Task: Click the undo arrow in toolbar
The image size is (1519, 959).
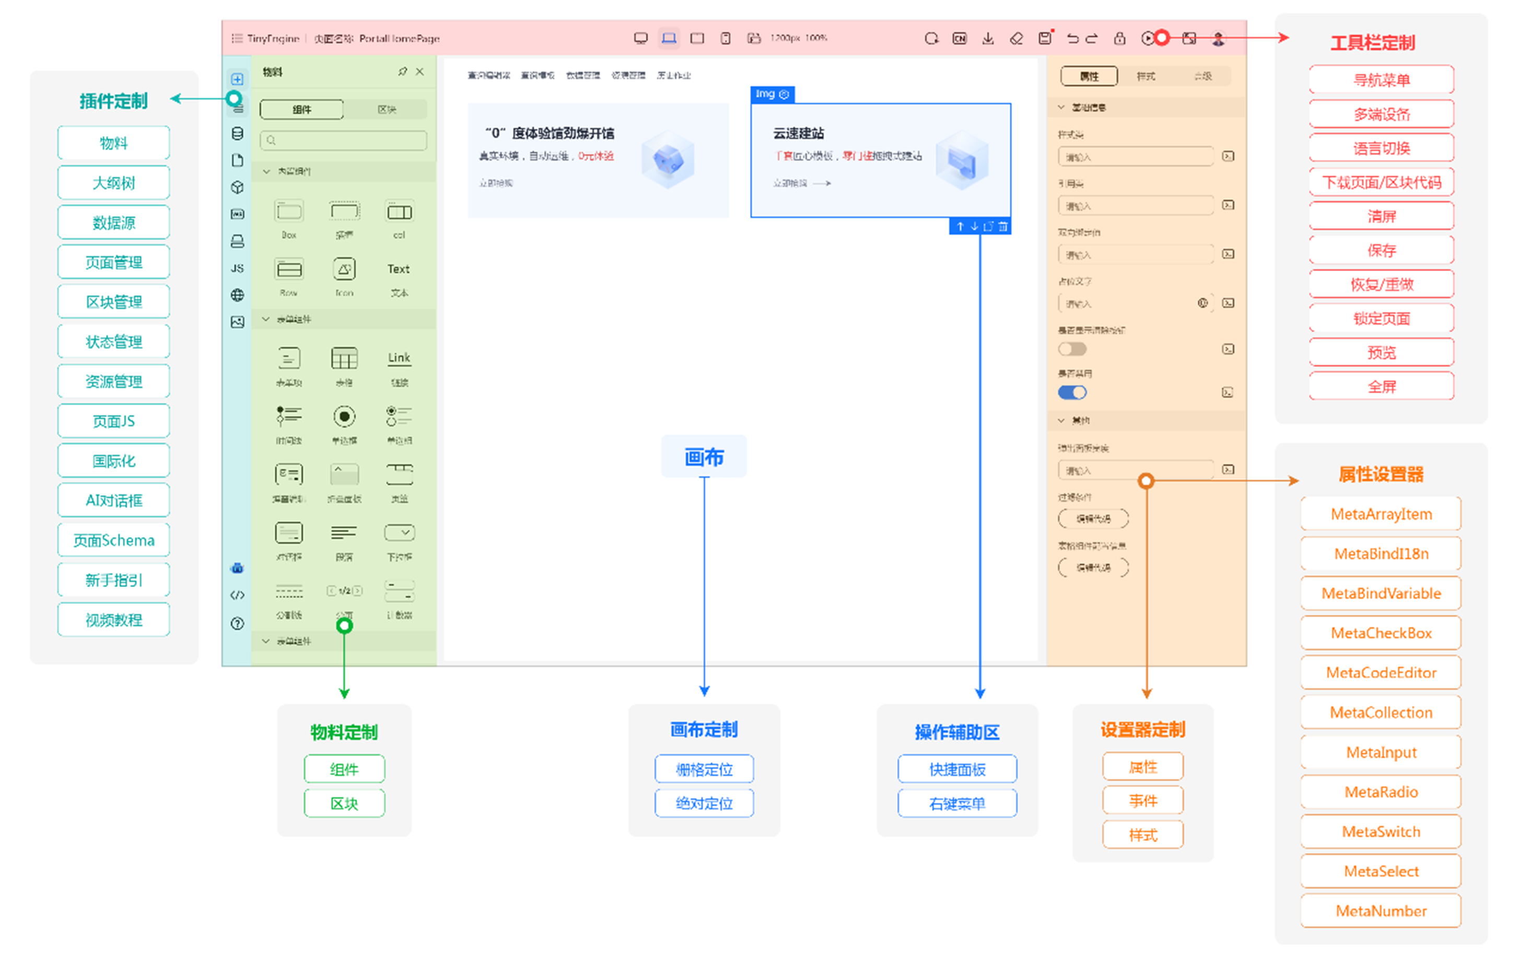Action: click(x=1072, y=39)
